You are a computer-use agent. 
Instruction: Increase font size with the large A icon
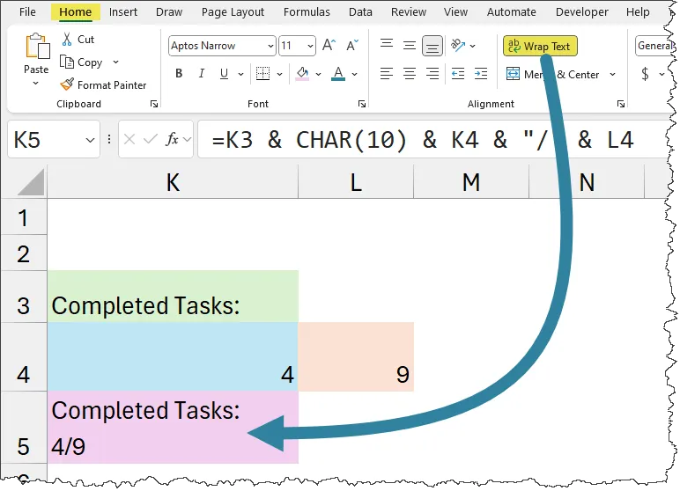tap(329, 45)
